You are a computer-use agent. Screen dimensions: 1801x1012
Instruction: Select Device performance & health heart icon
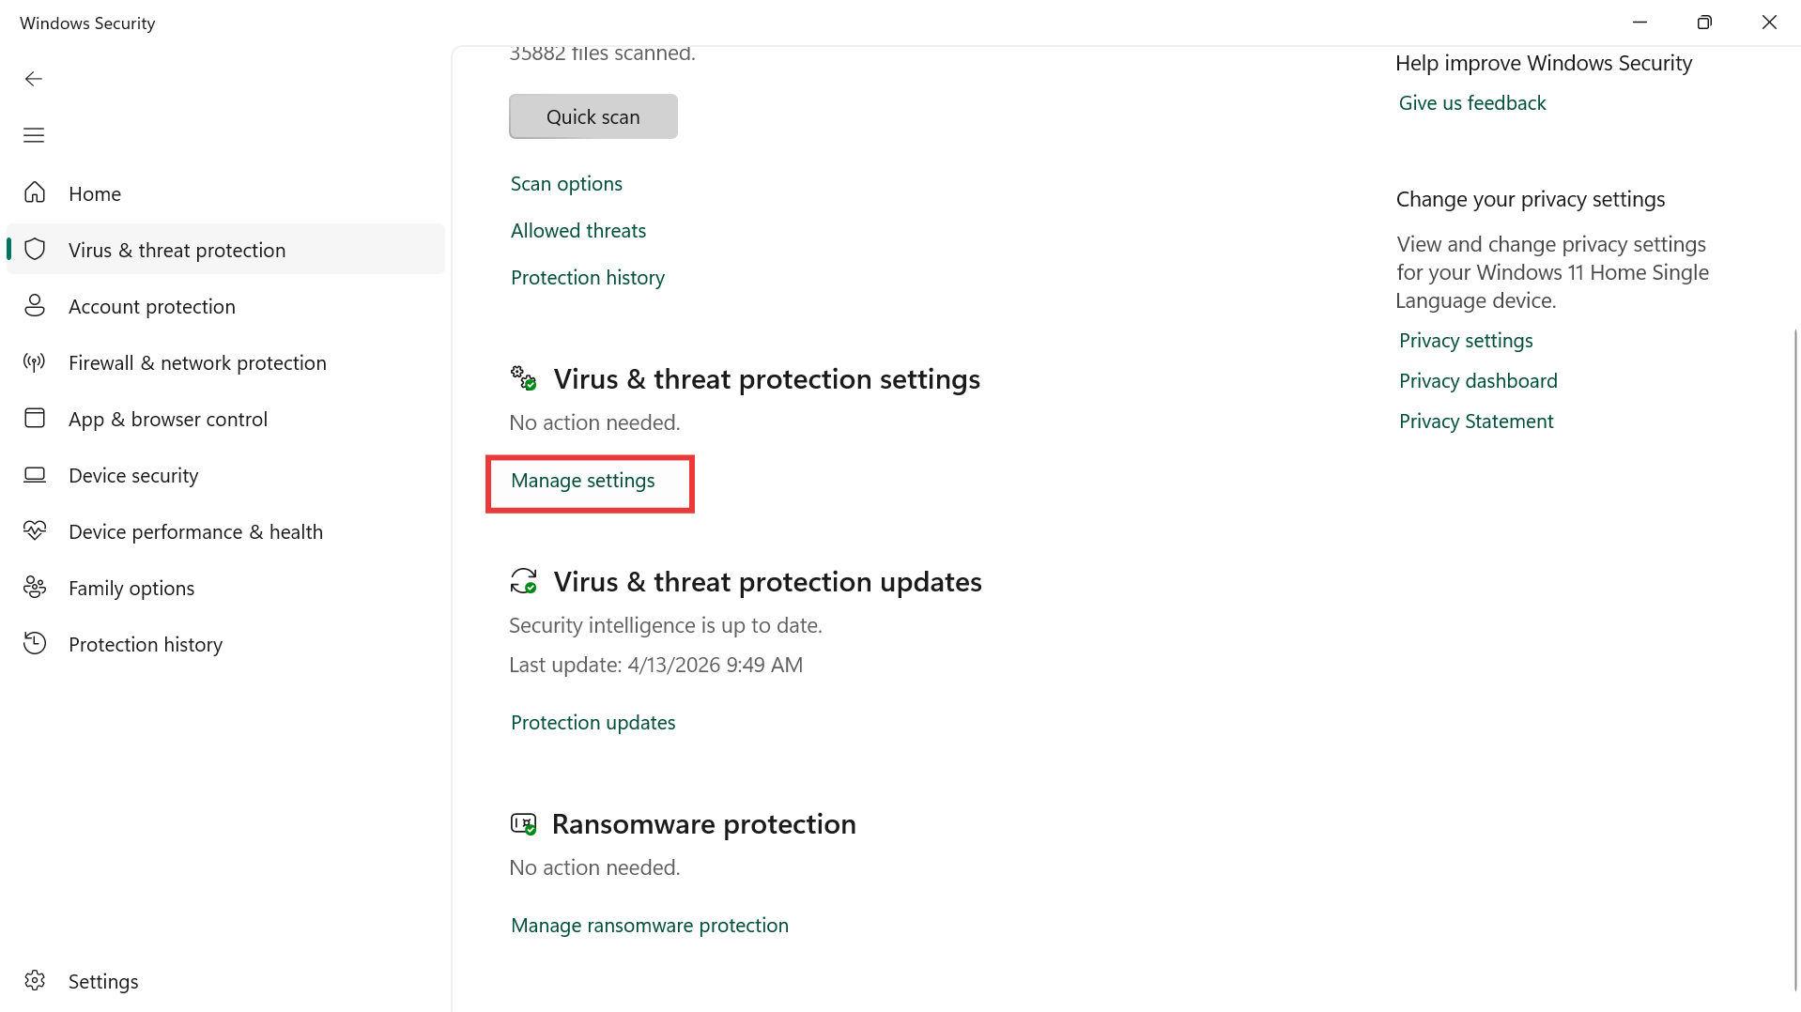[35, 531]
